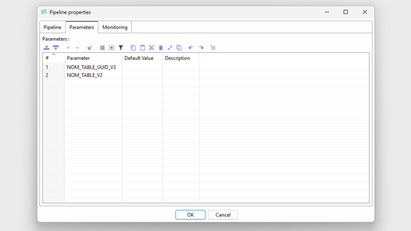
Task: Switch to the Pipeline tab
Action: (53, 28)
